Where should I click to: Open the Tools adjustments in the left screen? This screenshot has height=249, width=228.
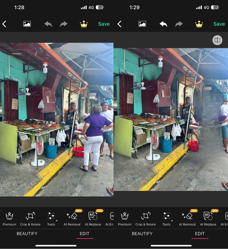pos(51,219)
